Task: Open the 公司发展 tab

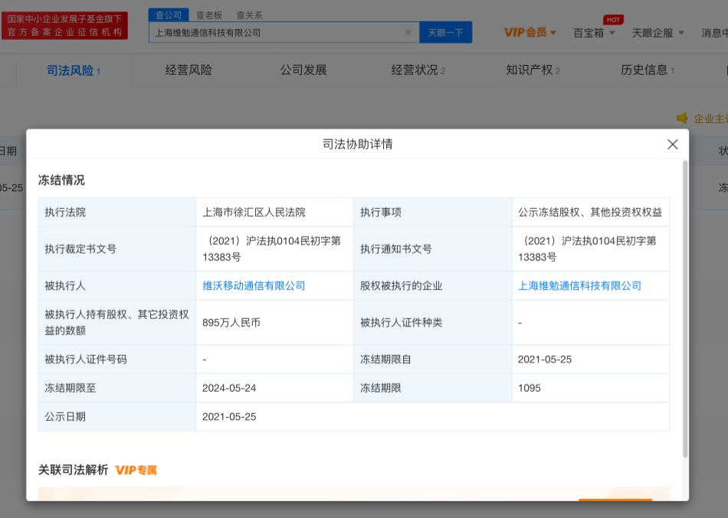Action: pyautogui.click(x=303, y=70)
